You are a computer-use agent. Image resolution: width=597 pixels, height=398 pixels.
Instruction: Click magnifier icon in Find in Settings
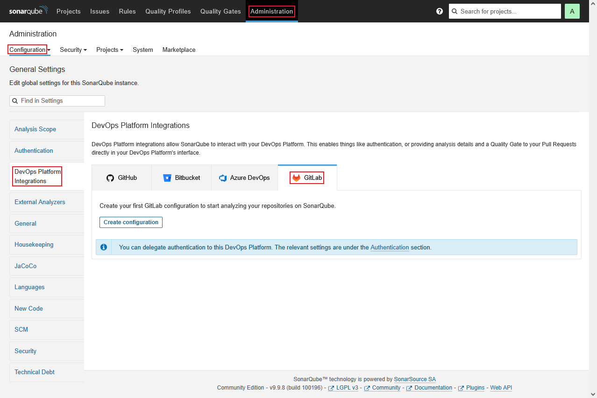pyautogui.click(x=15, y=101)
